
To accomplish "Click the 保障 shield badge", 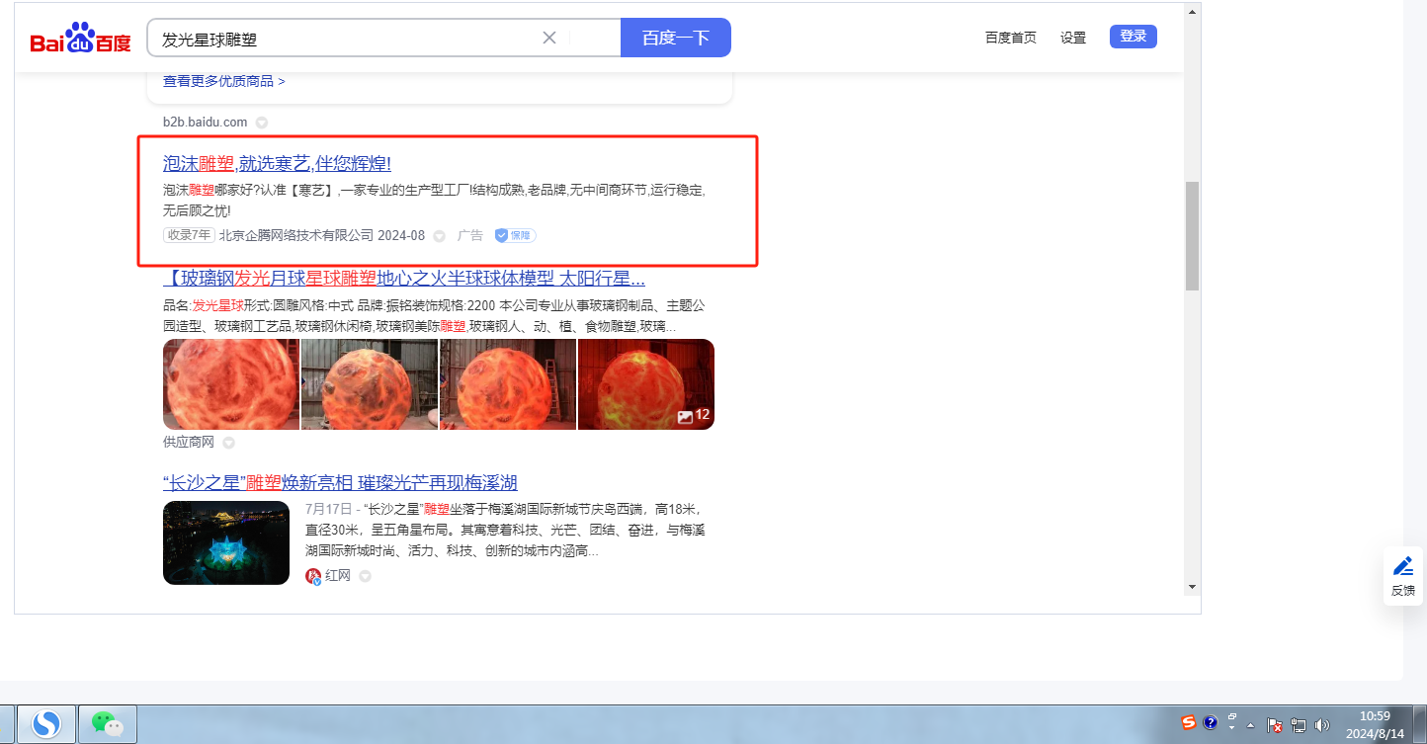I will tap(515, 235).
